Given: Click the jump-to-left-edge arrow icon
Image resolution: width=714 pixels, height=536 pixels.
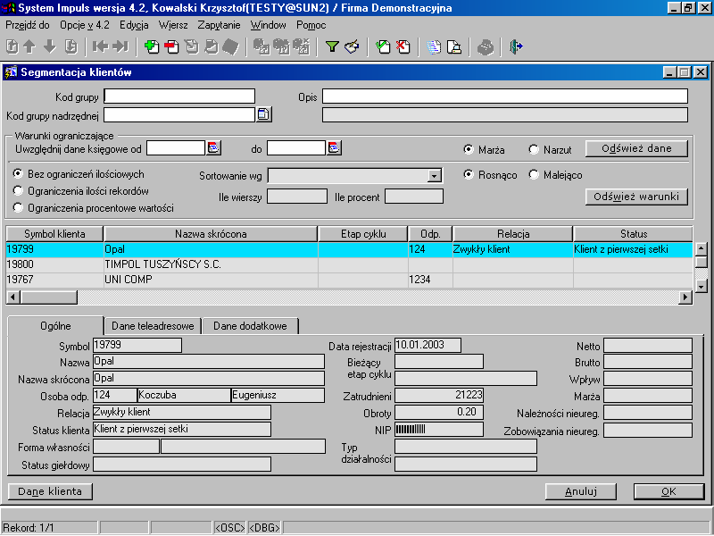Looking at the screenshot, I should pos(100,46).
